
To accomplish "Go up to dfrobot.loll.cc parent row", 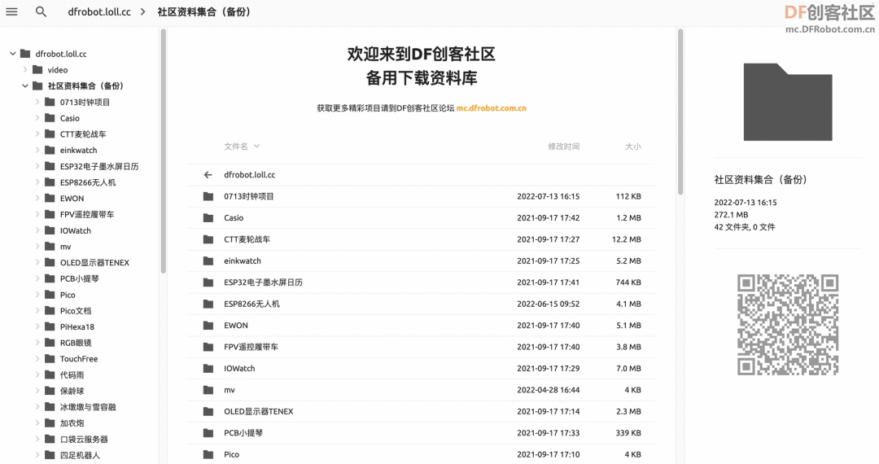I will [422, 175].
